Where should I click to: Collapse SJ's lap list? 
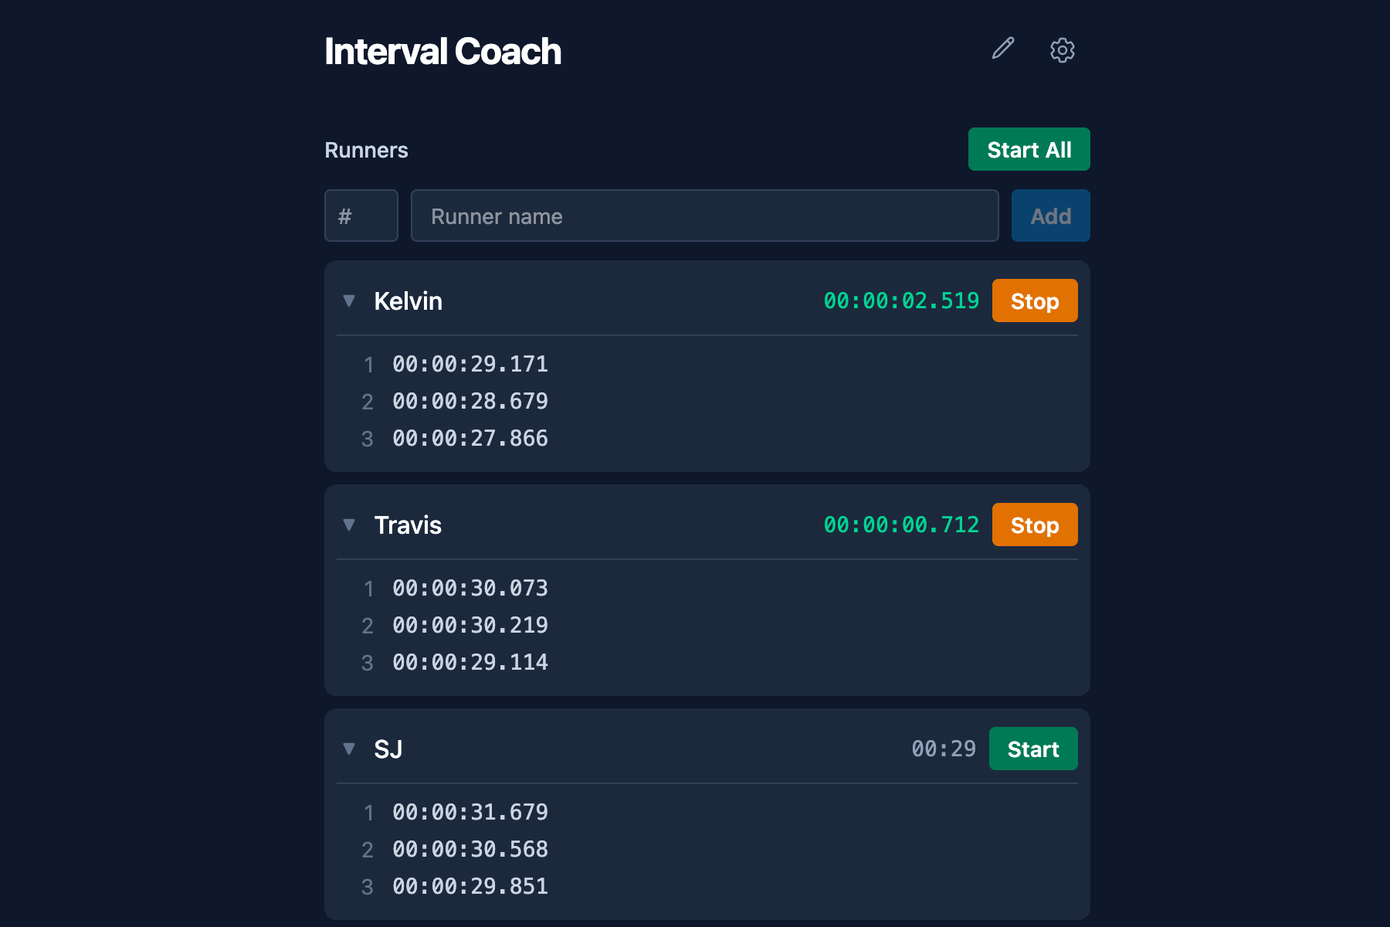349,749
